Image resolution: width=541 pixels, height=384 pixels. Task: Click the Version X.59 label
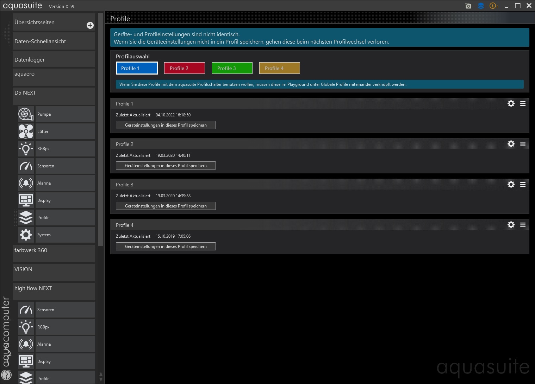point(62,6)
